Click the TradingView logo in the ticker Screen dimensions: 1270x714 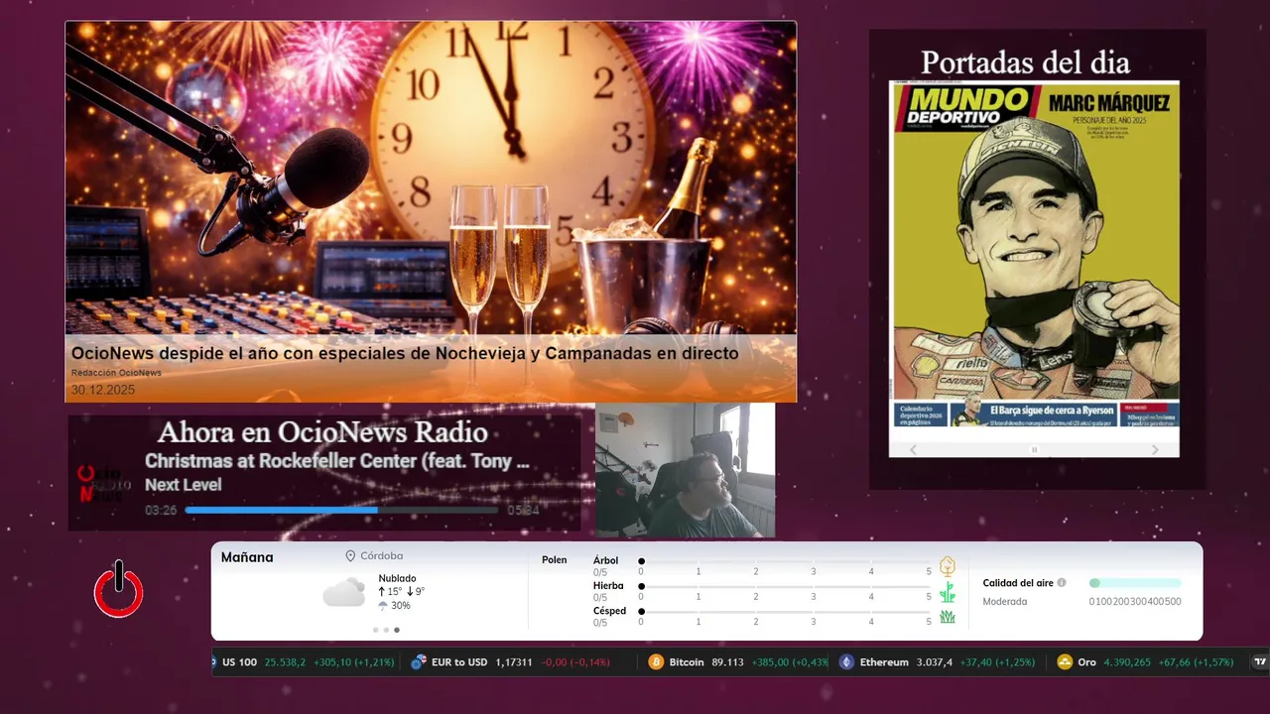[1260, 662]
